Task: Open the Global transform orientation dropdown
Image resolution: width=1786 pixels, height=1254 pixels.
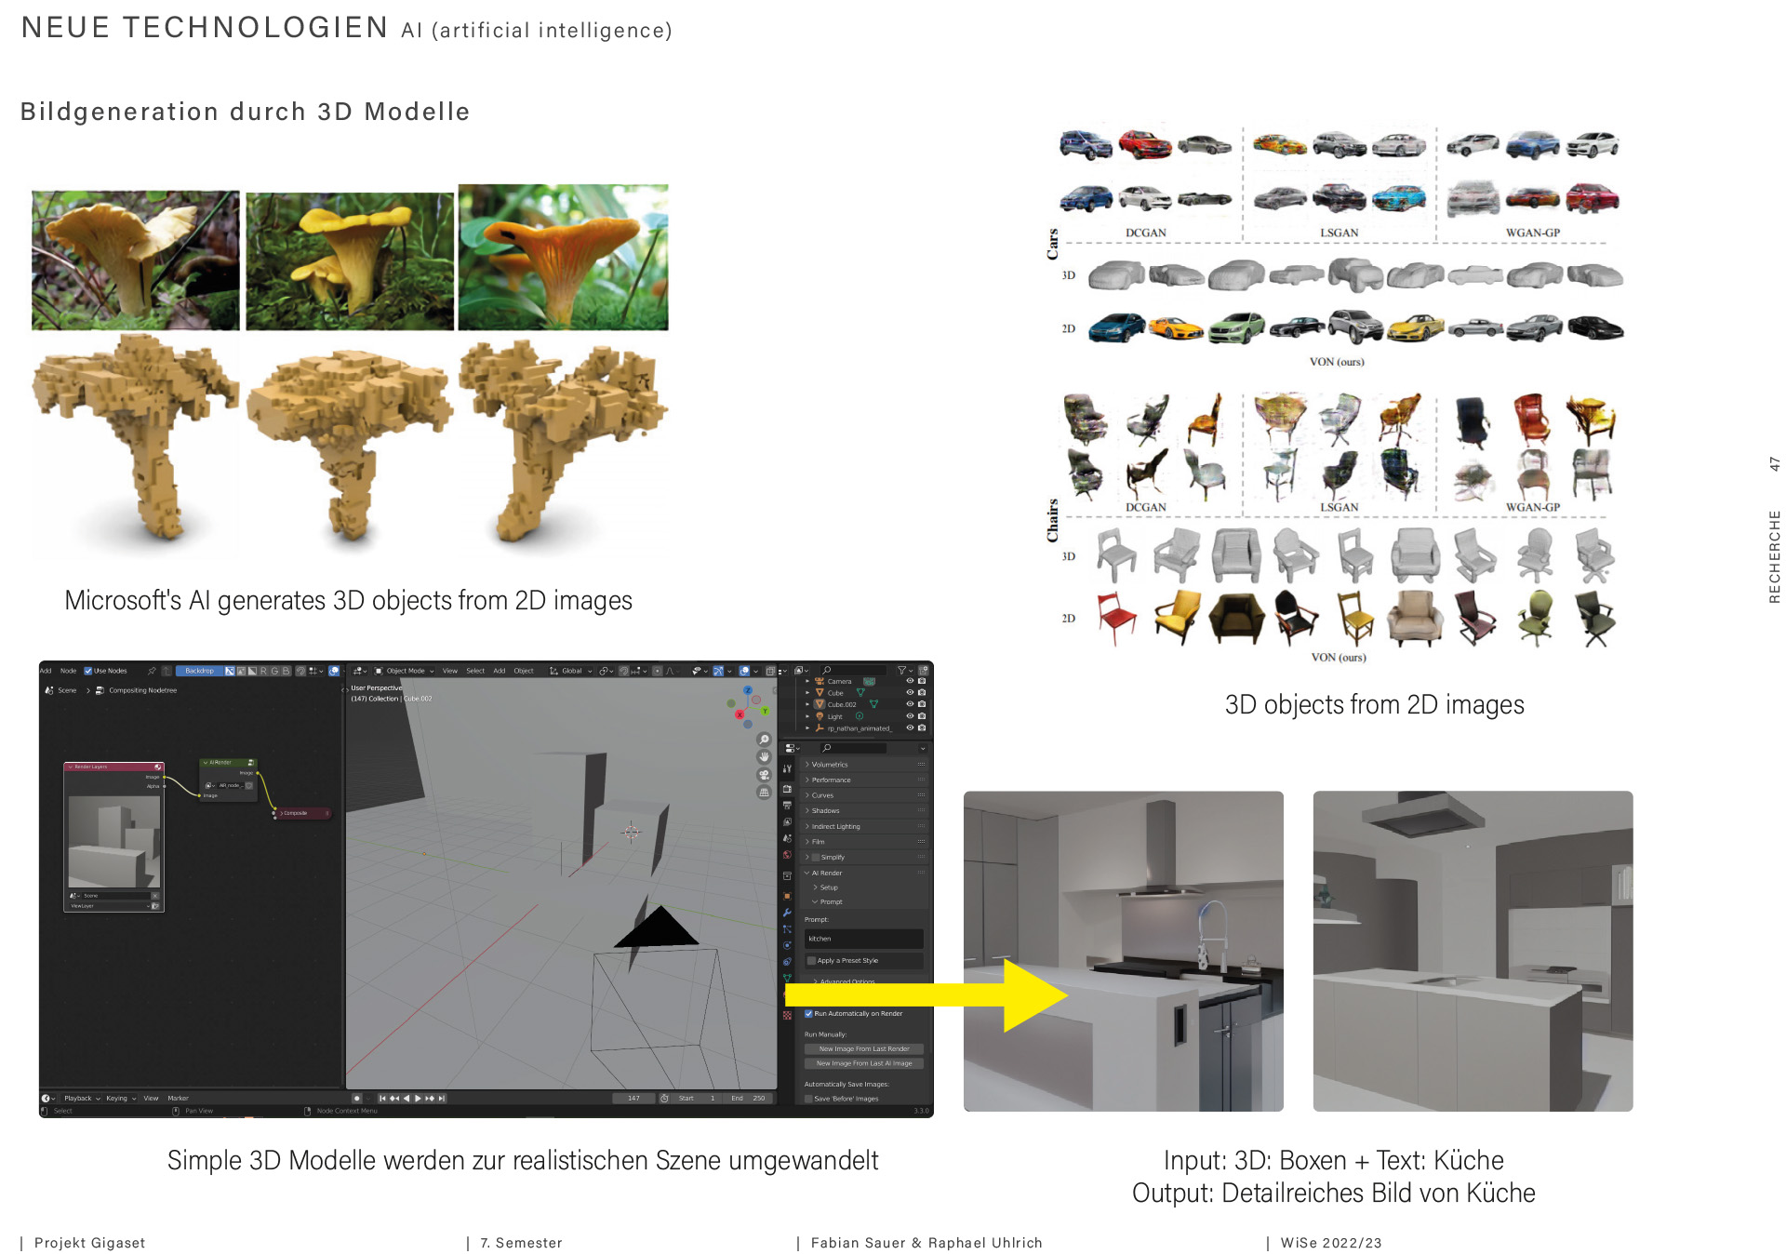Action: (x=571, y=671)
